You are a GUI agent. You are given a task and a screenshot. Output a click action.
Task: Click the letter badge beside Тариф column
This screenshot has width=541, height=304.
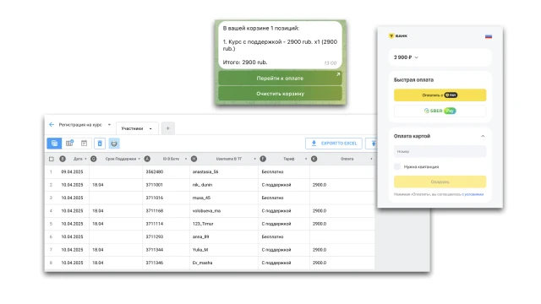click(x=263, y=159)
